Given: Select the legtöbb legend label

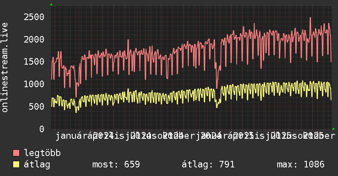Looking at the screenshot, I should click(x=42, y=153).
